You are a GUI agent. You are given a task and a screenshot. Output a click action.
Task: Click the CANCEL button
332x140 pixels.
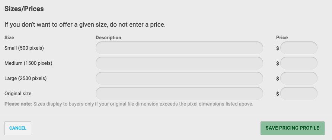18,128
